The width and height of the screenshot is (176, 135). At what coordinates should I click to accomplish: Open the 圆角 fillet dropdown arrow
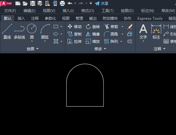coord(122,34)
